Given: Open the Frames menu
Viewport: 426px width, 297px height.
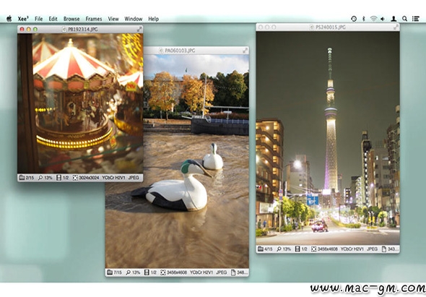Looking at the screenshot, I should point(94,19).
